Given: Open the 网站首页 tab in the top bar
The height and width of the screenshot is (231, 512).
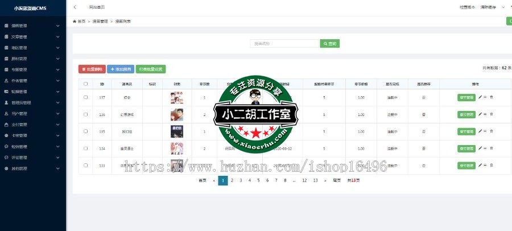Looking at the screenshot, I should click(x=97, y=7).
